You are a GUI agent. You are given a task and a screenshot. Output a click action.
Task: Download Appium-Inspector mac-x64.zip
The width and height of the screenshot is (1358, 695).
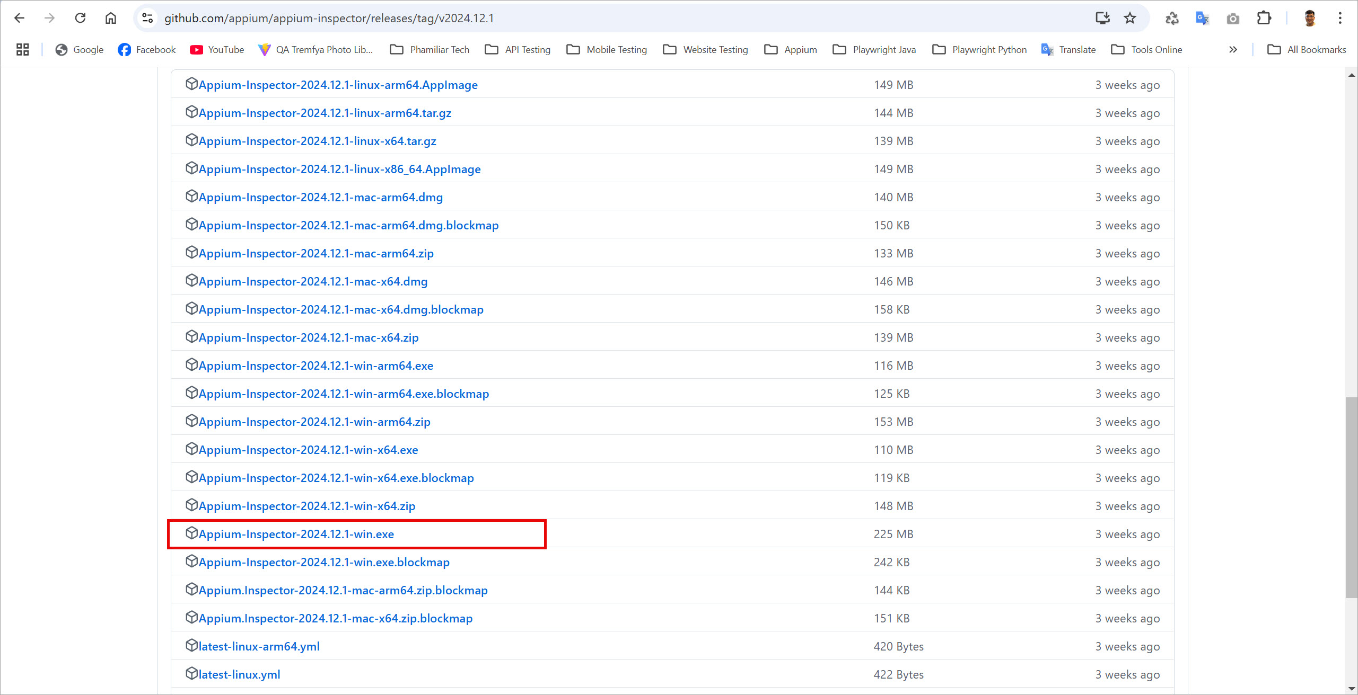[x=309, y=337]
